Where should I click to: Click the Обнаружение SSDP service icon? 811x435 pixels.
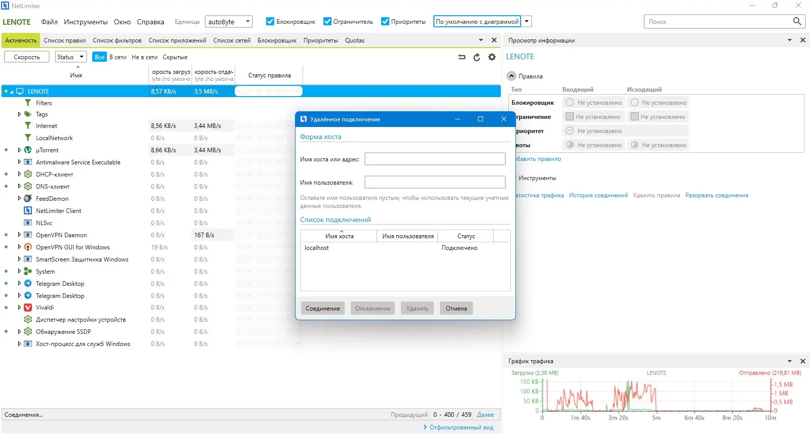(28, 332)
